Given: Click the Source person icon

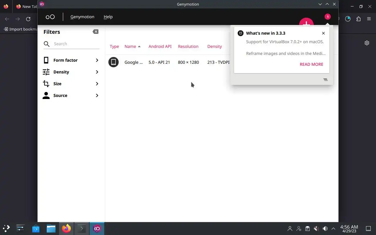Looking at the screenshot, I should (46, 95).
